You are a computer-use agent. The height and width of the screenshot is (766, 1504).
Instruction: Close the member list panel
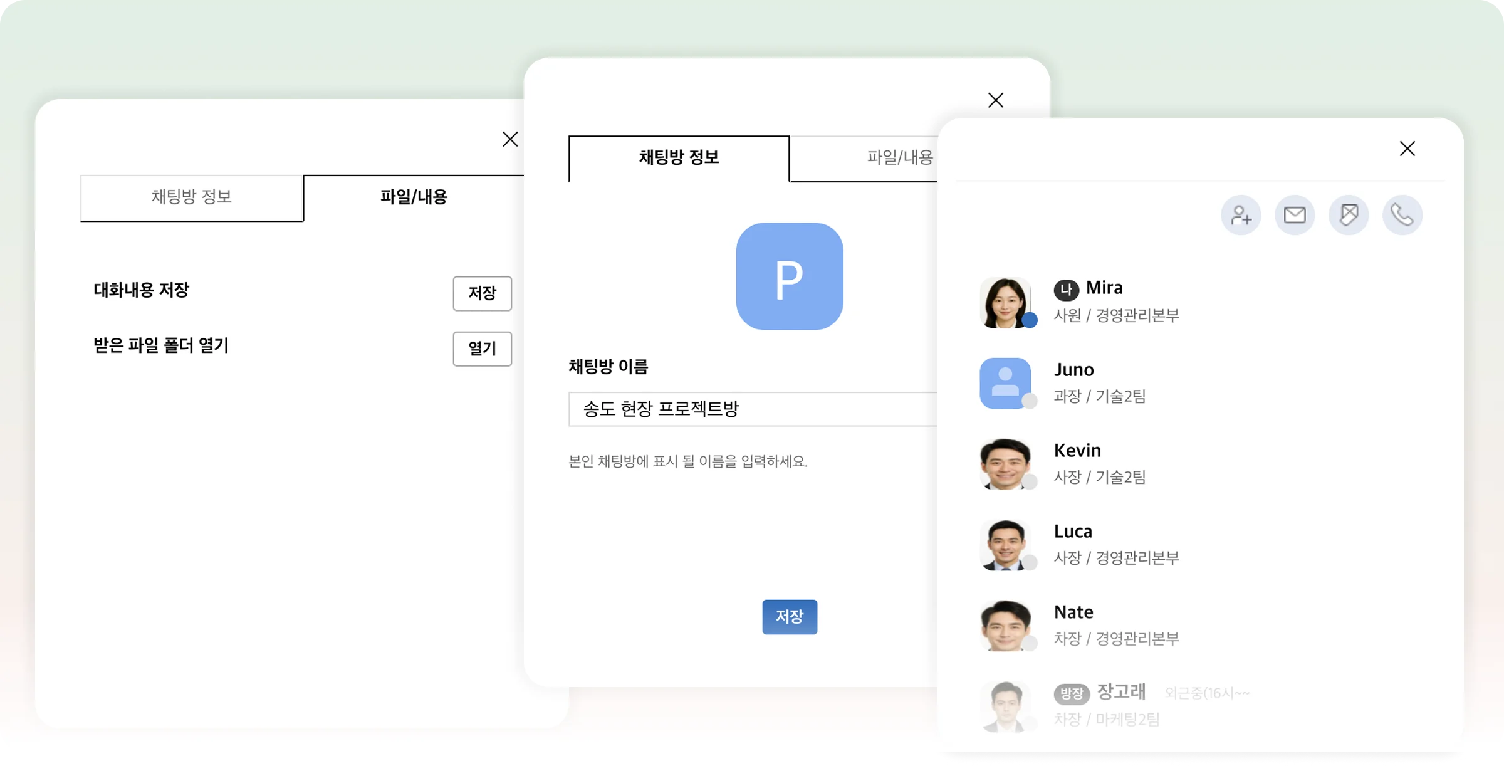click(1407, 149)
